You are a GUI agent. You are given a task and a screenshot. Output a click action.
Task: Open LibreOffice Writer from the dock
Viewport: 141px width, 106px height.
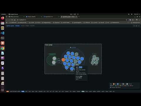[3, 53]
